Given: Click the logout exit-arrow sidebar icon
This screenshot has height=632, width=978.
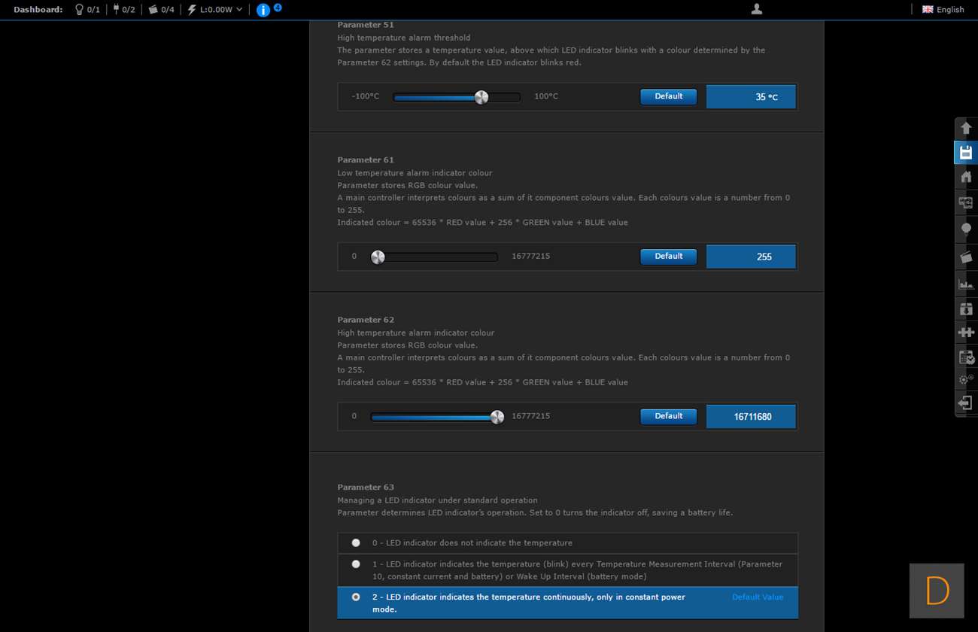Looking at the screenshot, I should 966,403.
